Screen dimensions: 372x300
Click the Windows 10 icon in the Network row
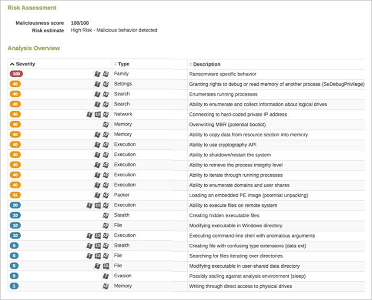[x=97, y=114]
